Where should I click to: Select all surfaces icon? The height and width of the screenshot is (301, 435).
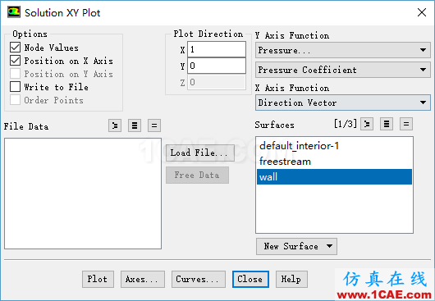tap(387, 124)
